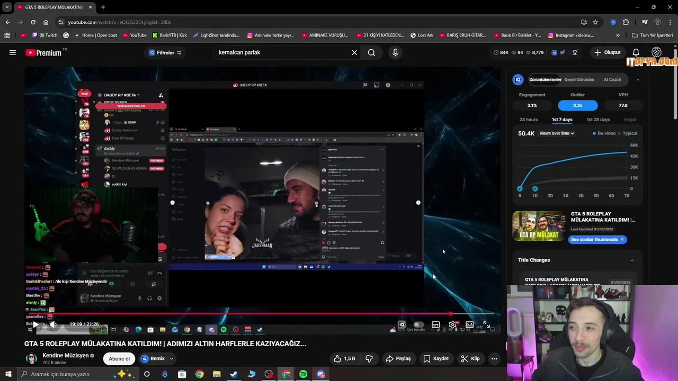This screenshot has height=381, width=678.
Task: Toggle Typical chart legend
Action: click(x=628, y=133)
